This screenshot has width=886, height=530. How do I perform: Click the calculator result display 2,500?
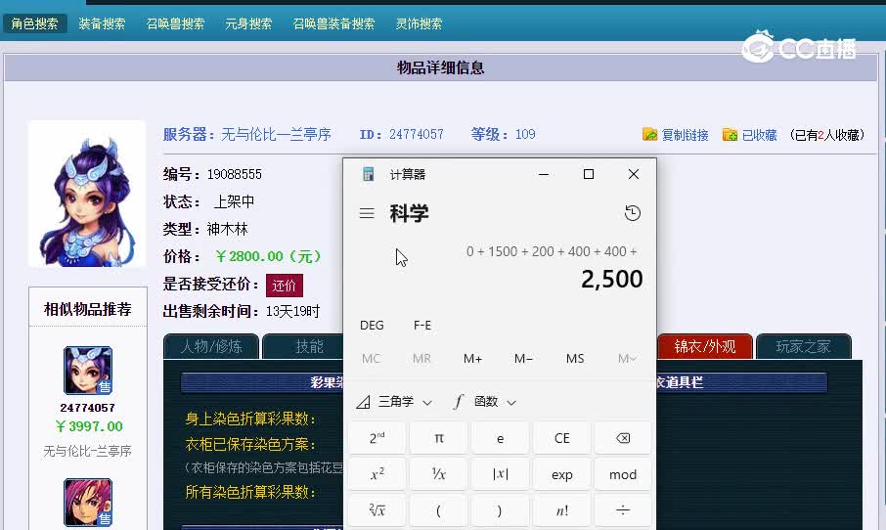click(x=611, y=279)
